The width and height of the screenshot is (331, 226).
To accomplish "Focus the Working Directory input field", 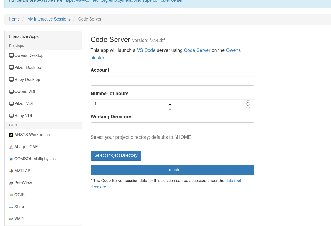I will 172,127.
